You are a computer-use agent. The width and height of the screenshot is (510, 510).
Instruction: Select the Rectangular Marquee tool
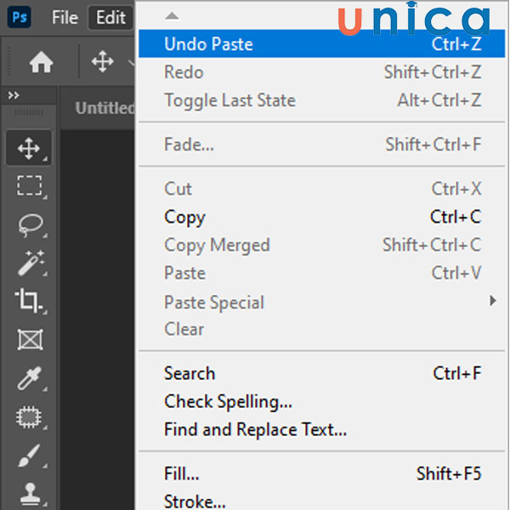30,186
